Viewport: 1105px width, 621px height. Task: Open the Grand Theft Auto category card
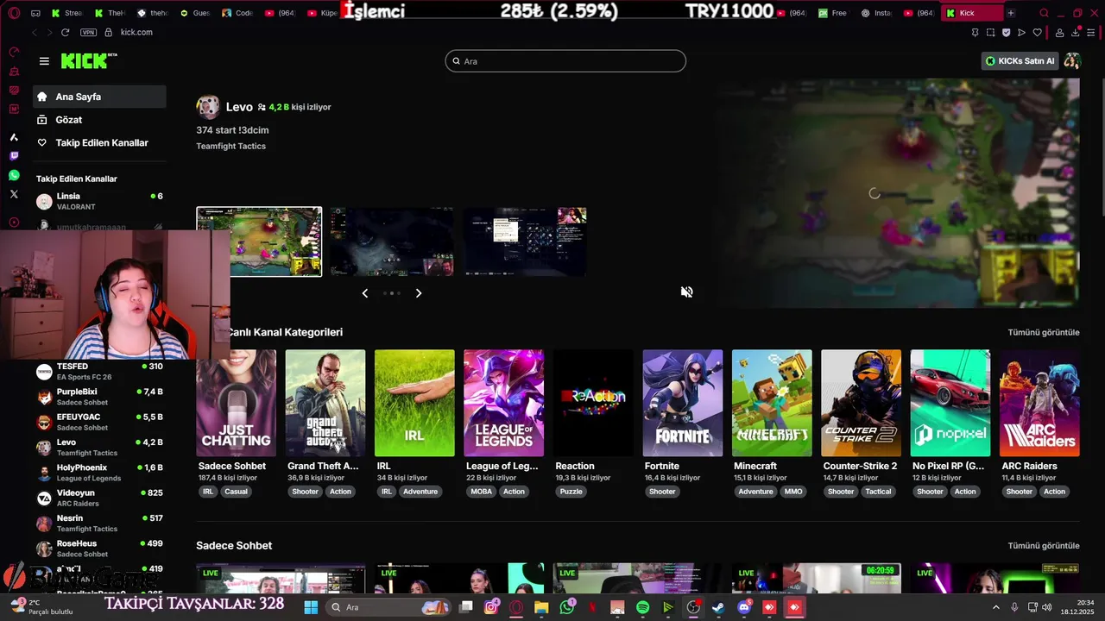click(x=325, y=403)
